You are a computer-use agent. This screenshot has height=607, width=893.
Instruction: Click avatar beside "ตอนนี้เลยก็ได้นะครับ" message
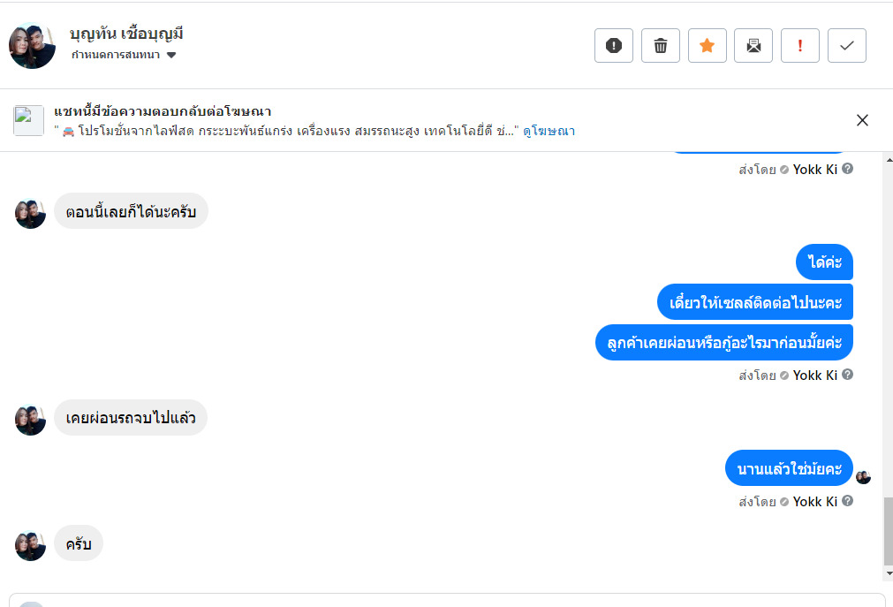30,213
